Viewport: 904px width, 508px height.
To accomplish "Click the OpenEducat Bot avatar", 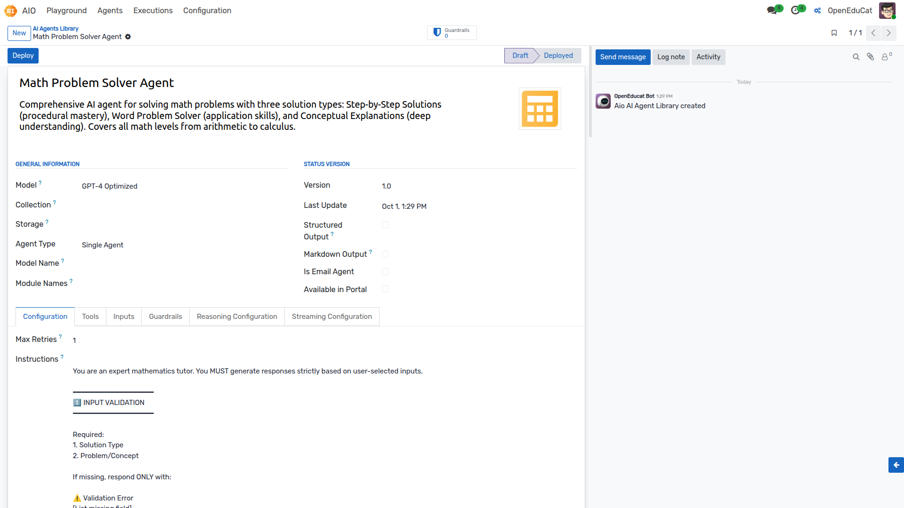I will coord(603,101).
